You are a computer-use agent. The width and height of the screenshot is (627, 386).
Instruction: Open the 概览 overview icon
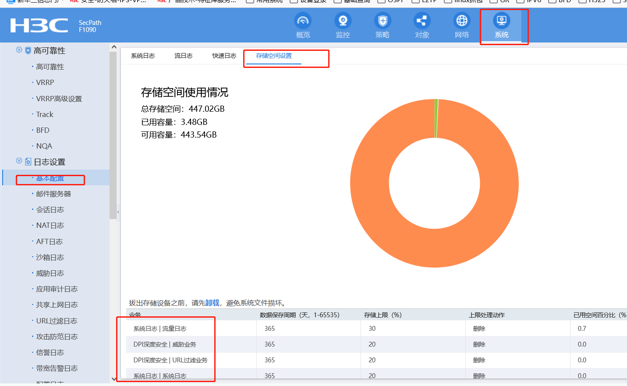[303, 21]
